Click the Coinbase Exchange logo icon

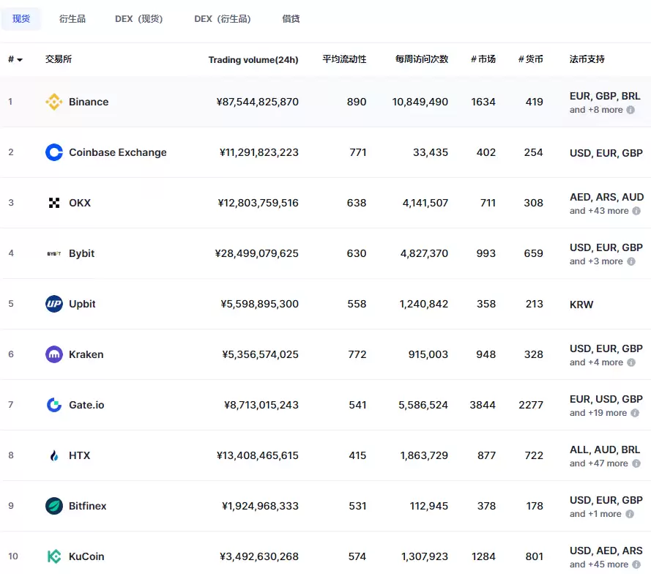click(x=54, y=152)
